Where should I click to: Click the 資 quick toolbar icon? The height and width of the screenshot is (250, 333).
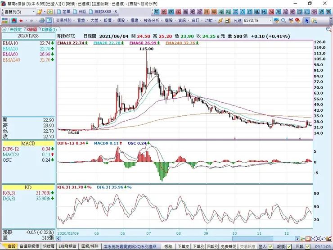click(321, 12)
